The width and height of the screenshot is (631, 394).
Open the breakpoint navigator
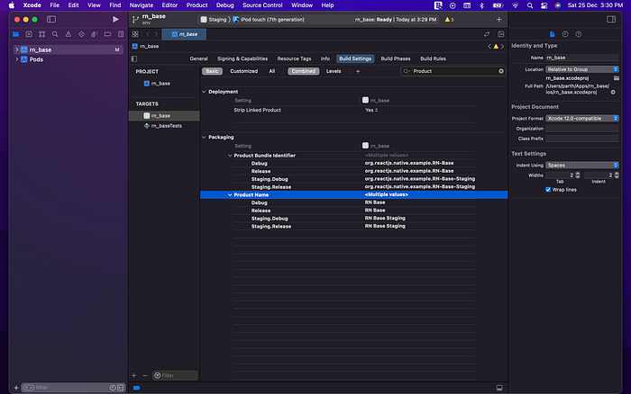pyautogui.click(x=107, y=34)
